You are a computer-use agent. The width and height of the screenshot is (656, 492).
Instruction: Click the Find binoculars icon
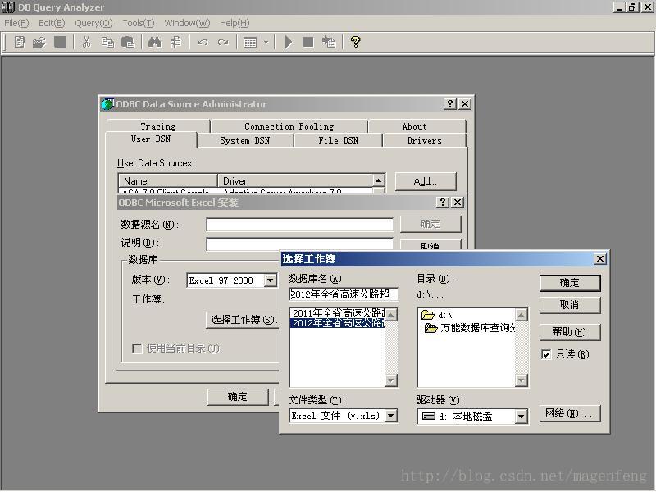pos(154,42)
